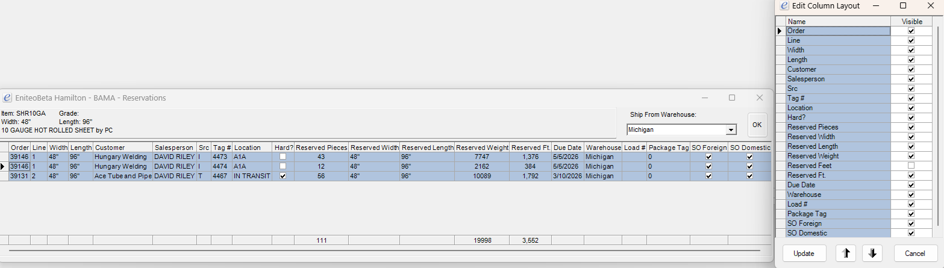Click the Edit Column Layout window icon
Image resolution: width=944 pixels, height=268 pixels.
784,5
